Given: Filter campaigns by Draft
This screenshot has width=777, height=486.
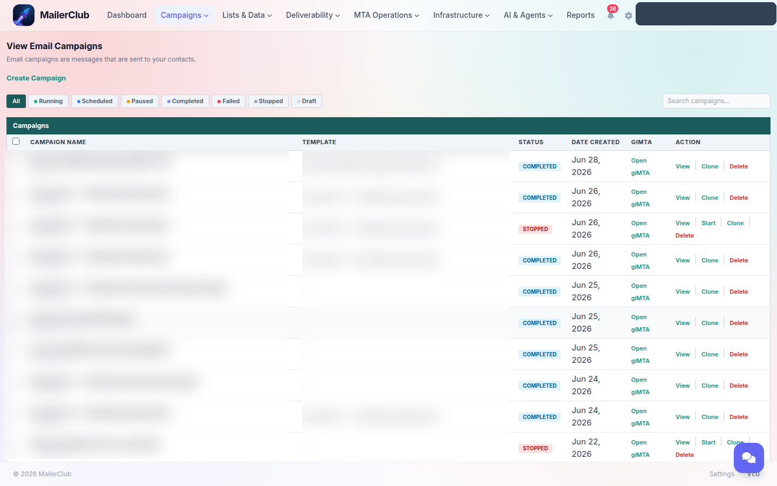Looking at the screenshot, I should point(306,101).
